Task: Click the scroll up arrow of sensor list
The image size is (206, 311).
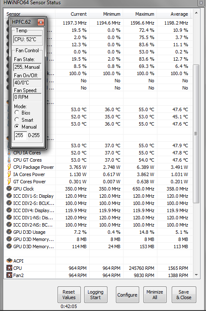Action: 196,13
